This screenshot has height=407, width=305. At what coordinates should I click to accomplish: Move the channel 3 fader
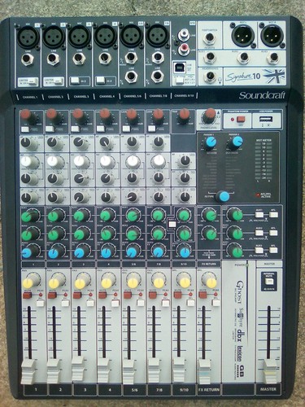[78, 369]
